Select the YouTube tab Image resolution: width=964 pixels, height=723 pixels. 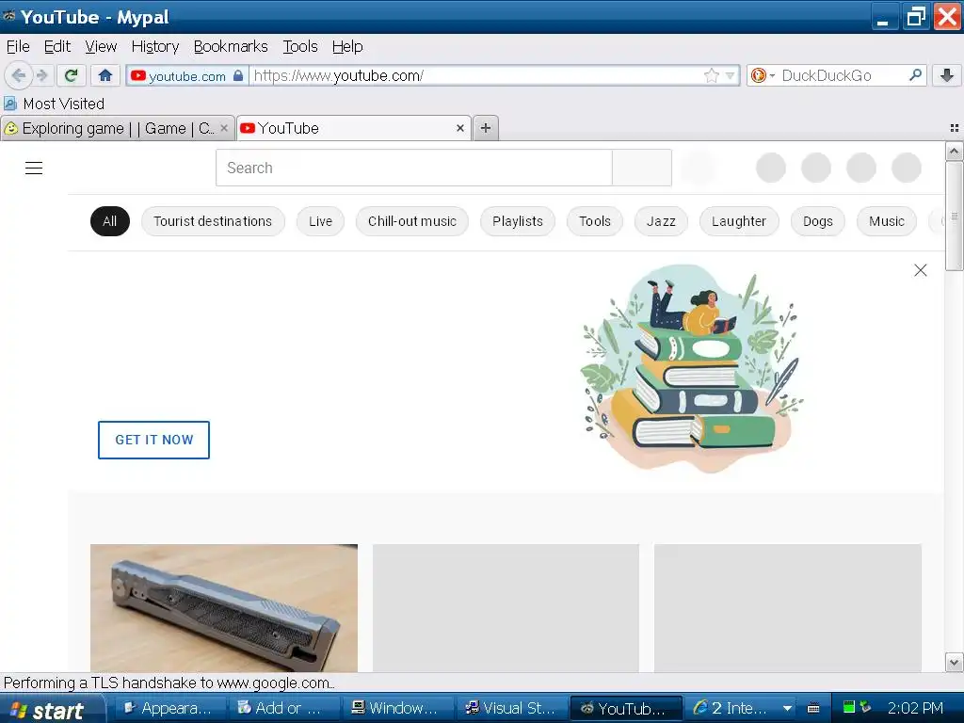(x=354, y=128)
